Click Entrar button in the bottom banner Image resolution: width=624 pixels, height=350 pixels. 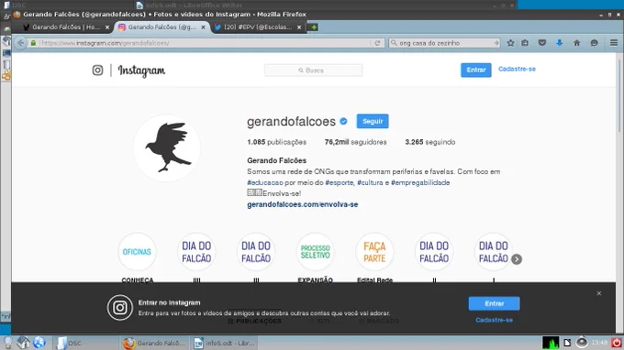pyautogui.click(x=494, y=303)
